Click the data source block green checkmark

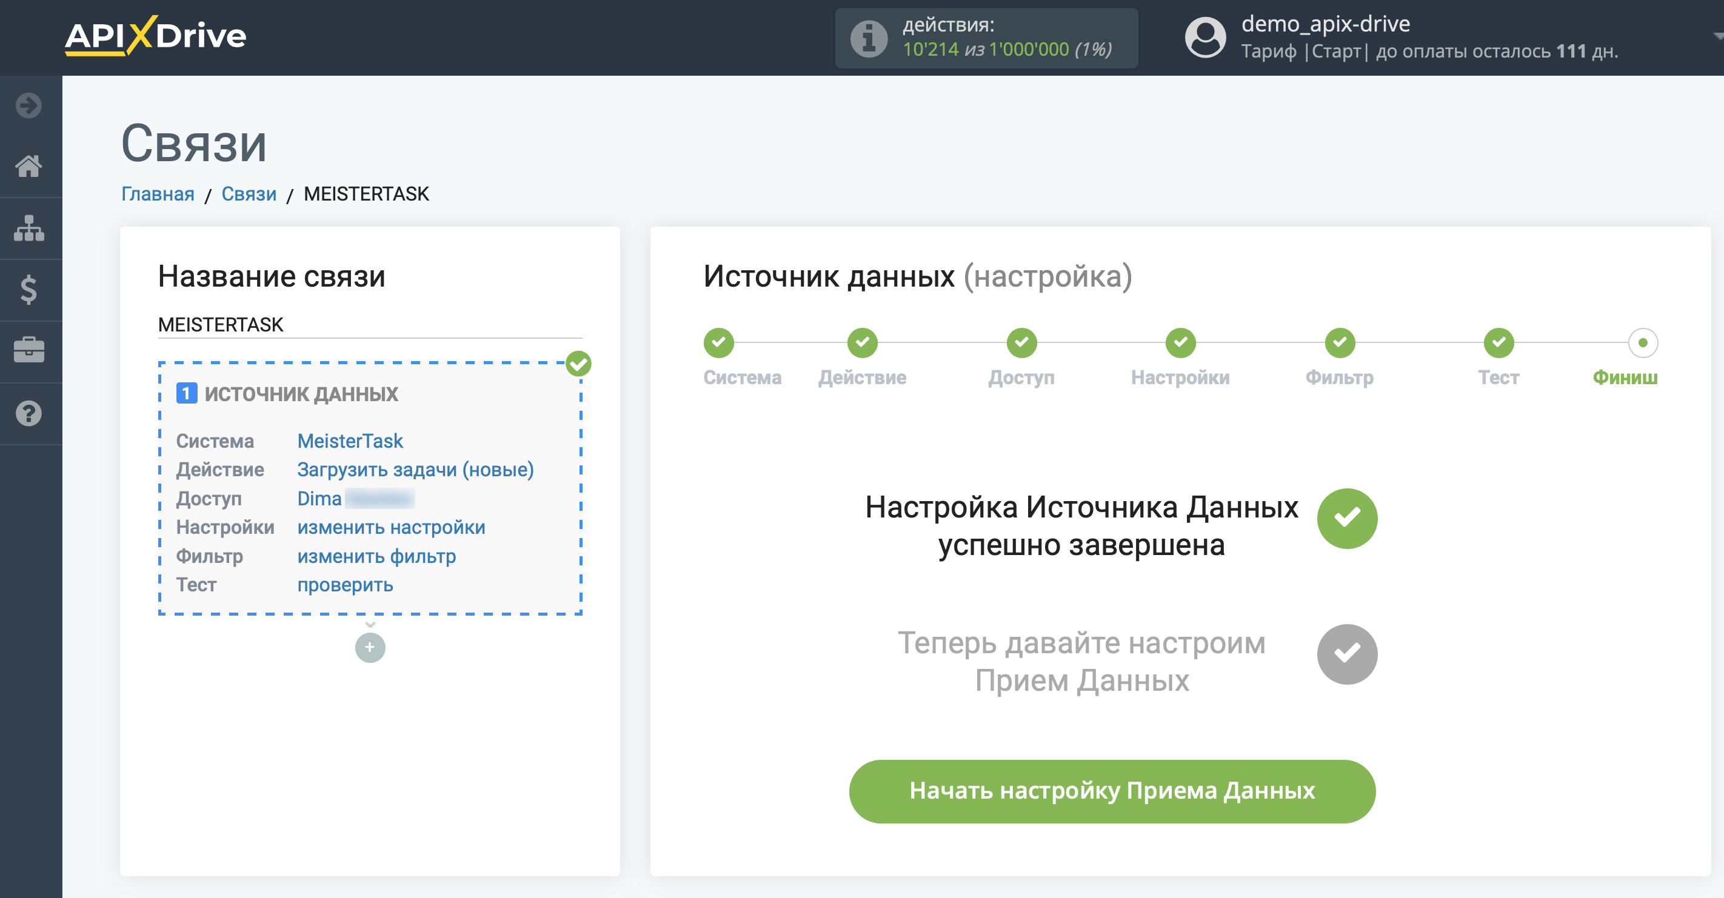click(x=578, y=364)
